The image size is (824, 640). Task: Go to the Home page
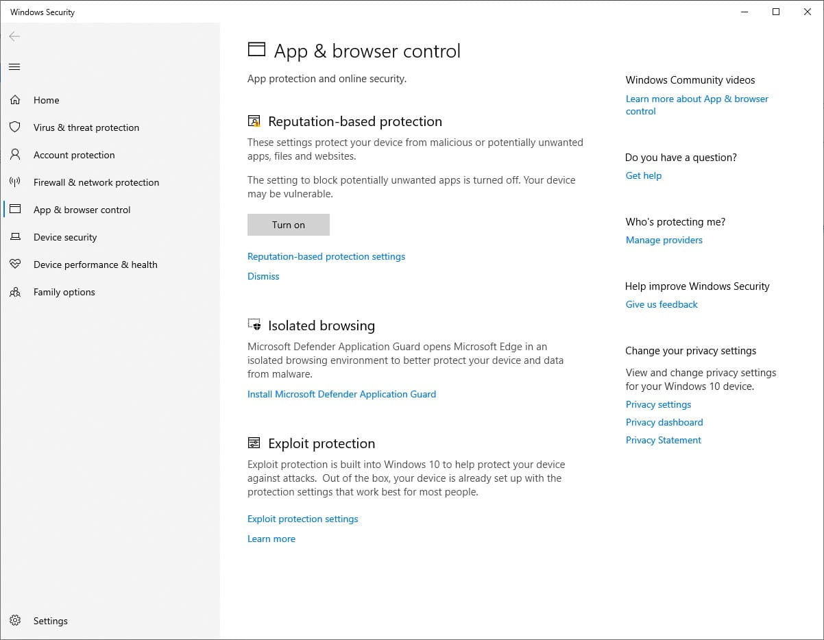(x=47, y=100)
